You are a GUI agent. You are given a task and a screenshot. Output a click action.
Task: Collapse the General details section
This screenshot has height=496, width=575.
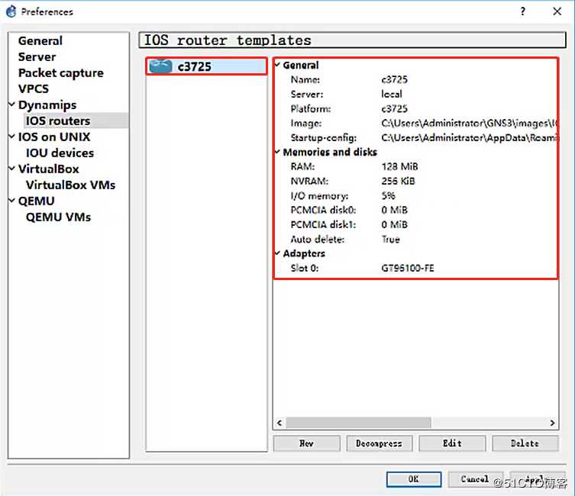pos(277,65)
